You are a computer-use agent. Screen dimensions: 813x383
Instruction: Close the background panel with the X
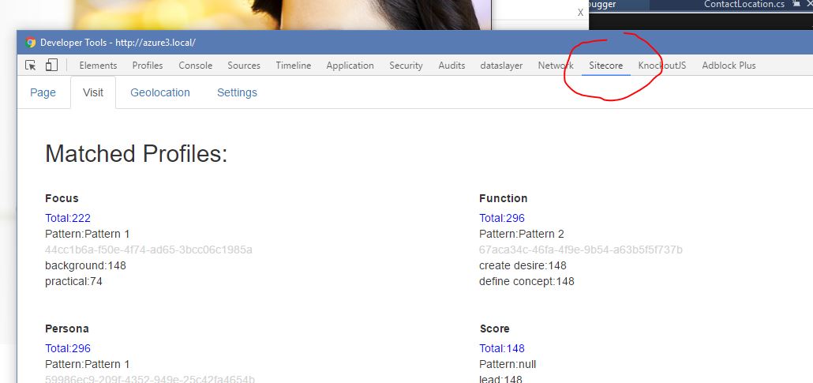point(580,13)
